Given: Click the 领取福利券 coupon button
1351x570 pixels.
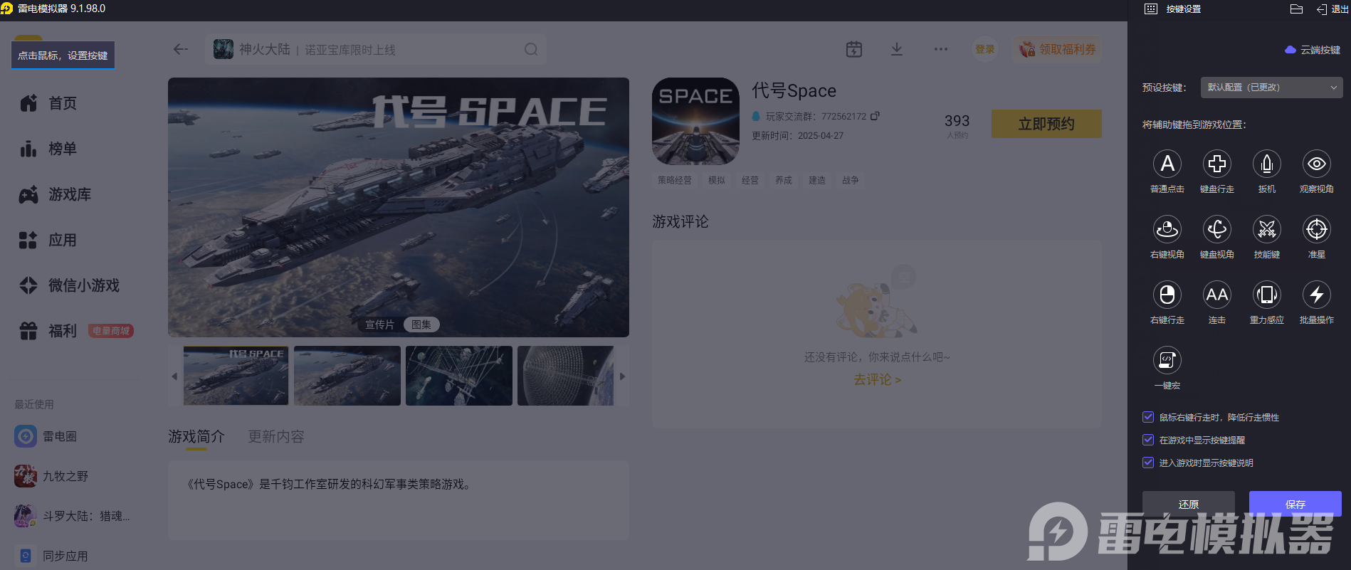Looking at the screenshot, I should (1058, 49).
